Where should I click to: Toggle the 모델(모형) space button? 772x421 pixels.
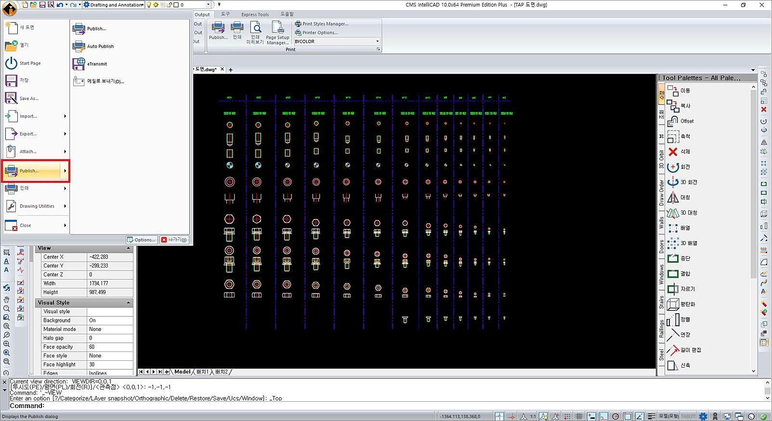coord(669,416)
